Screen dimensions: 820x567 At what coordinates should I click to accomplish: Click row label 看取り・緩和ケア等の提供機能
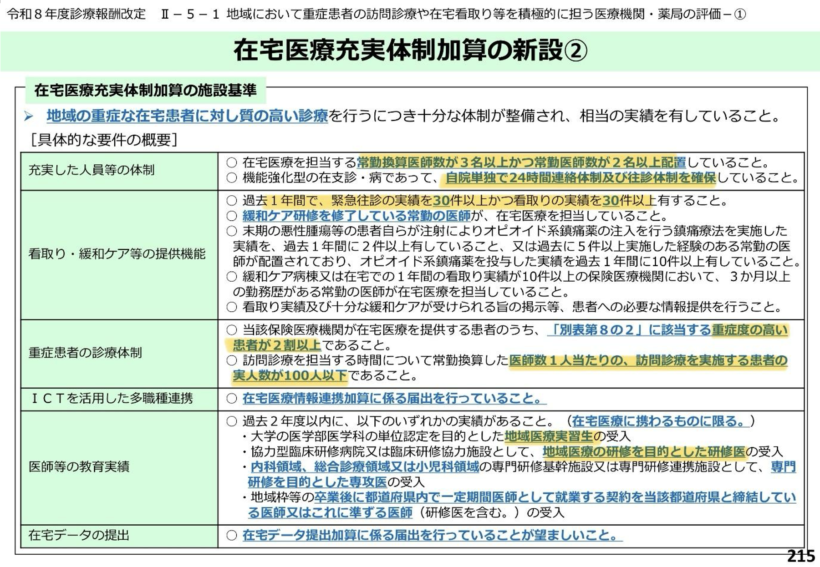tap(117, 254)
